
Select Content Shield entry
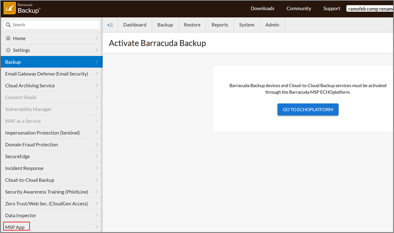52,97
